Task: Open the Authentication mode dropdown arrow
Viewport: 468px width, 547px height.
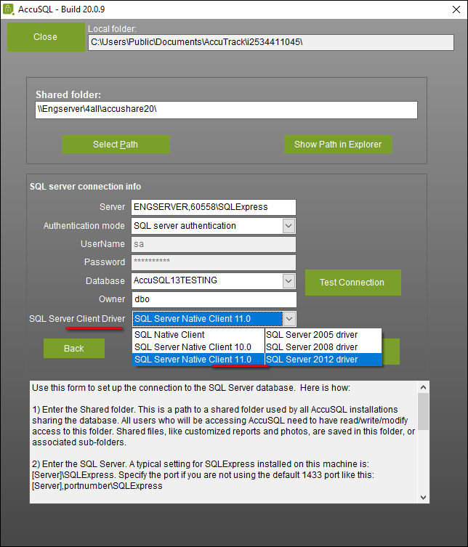Action: 289,226
